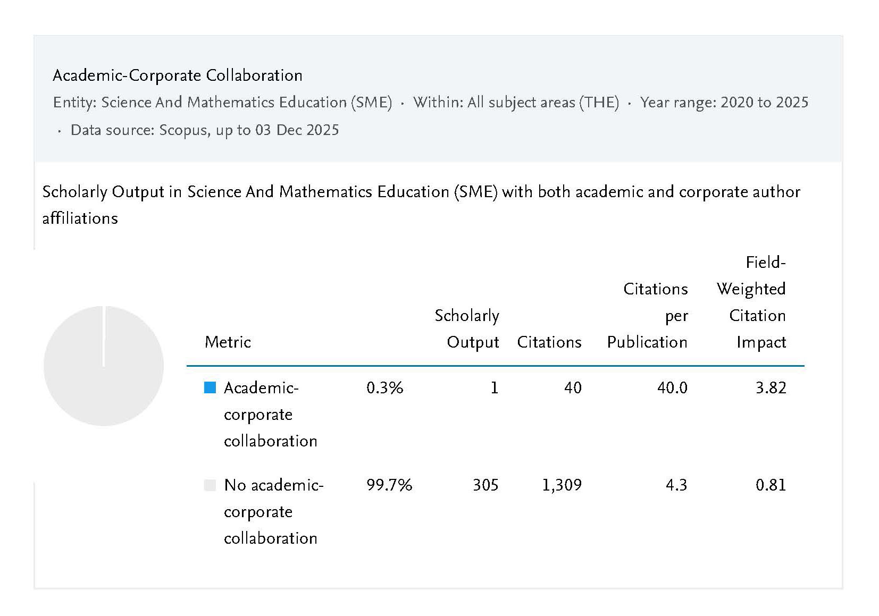Click the scholarly output value 305
Image resolution: width=879 pixels, height=616 pixels.
click(x=485, y=485)
